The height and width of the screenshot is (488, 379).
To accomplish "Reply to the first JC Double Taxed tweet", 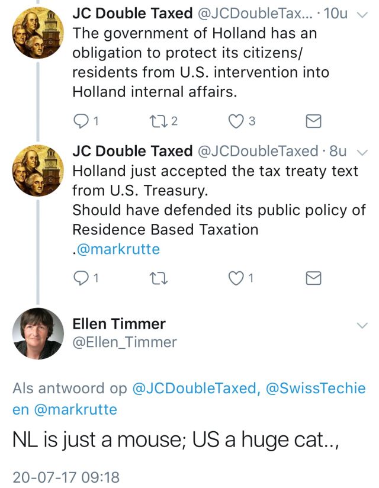I will [x=80, y=121].
